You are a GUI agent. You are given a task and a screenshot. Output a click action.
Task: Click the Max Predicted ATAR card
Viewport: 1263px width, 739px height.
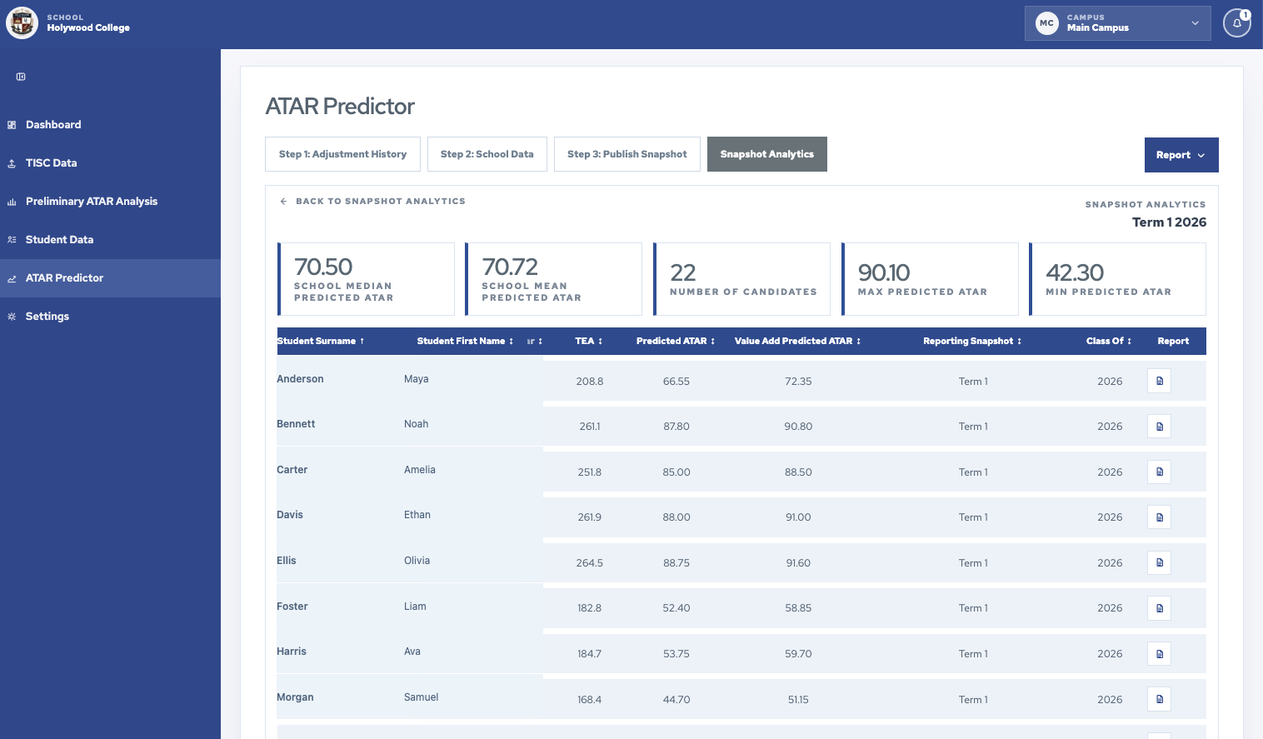pos(930,279)
